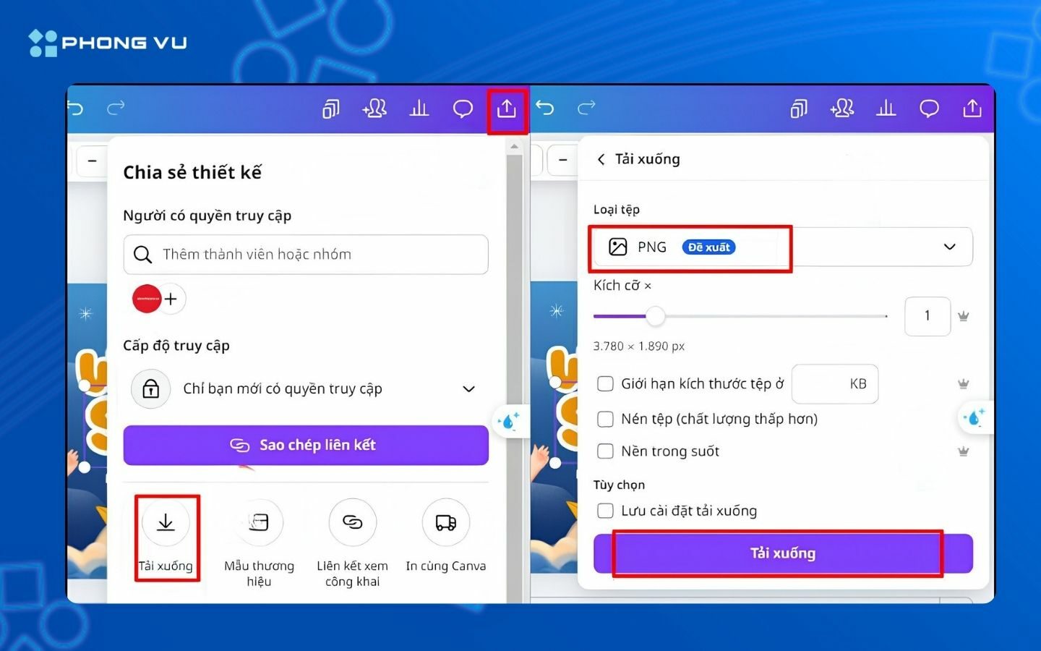Click the zoom-out minus in left editor
Screen dimensions: 1041x651
click(x=93, y=161)
